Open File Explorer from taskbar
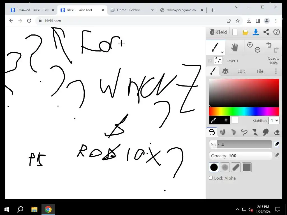Screen dimensions: 287x215 pos(34,209)
